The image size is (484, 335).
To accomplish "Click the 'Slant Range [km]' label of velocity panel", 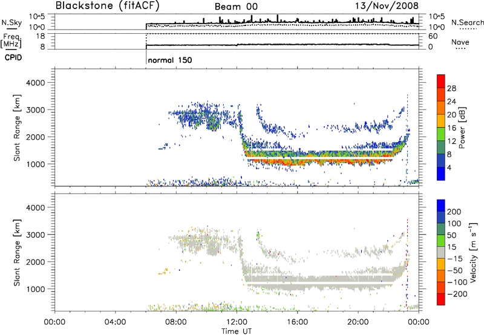I will 17,253.
